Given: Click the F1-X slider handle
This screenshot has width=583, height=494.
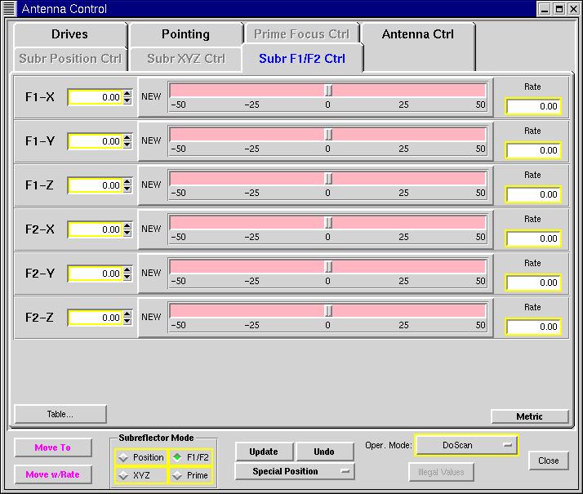Looking at the screenshot, I should point(328,91).
